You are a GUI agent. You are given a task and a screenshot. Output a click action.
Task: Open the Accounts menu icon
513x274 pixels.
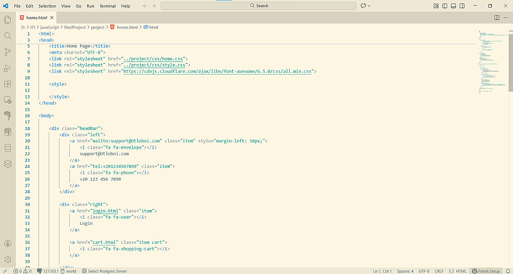pyautogui.click(x=8, y=244)
